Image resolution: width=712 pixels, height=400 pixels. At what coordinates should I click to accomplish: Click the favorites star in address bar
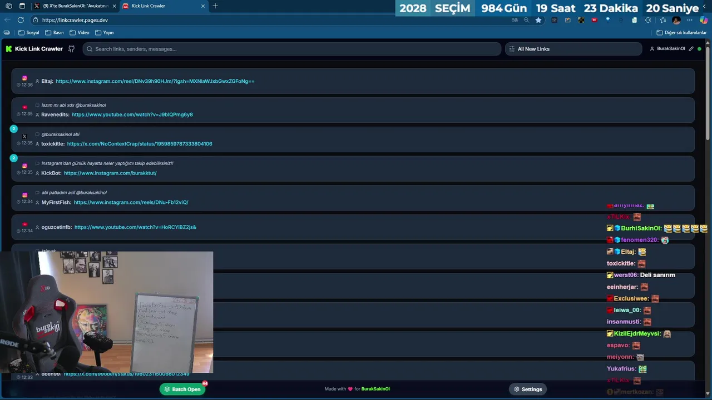[x=538, y=20]
